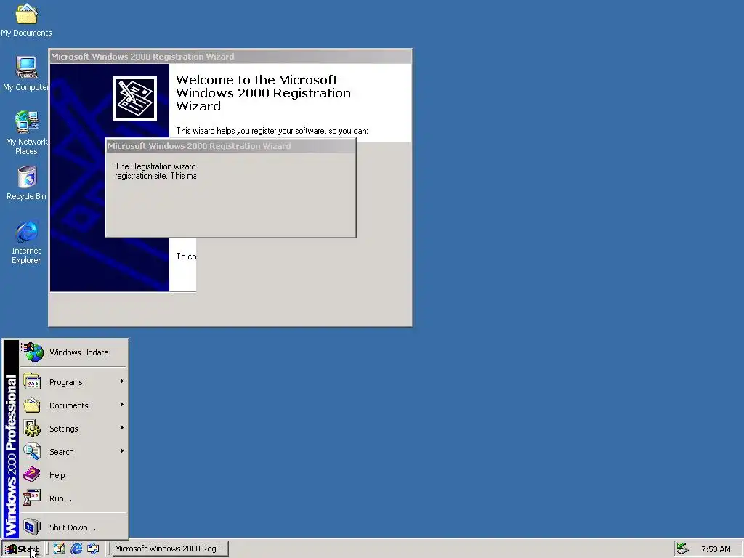Image resolution: width=744 pixels, height=558 pixels.
Task: Click the Settings gear icon in Start menu
Action: tap(32, 428)
